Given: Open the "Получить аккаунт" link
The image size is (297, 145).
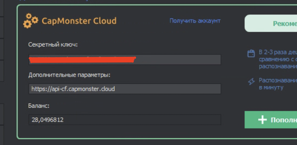Looking at the screenshot, I should tap(195, 21).
